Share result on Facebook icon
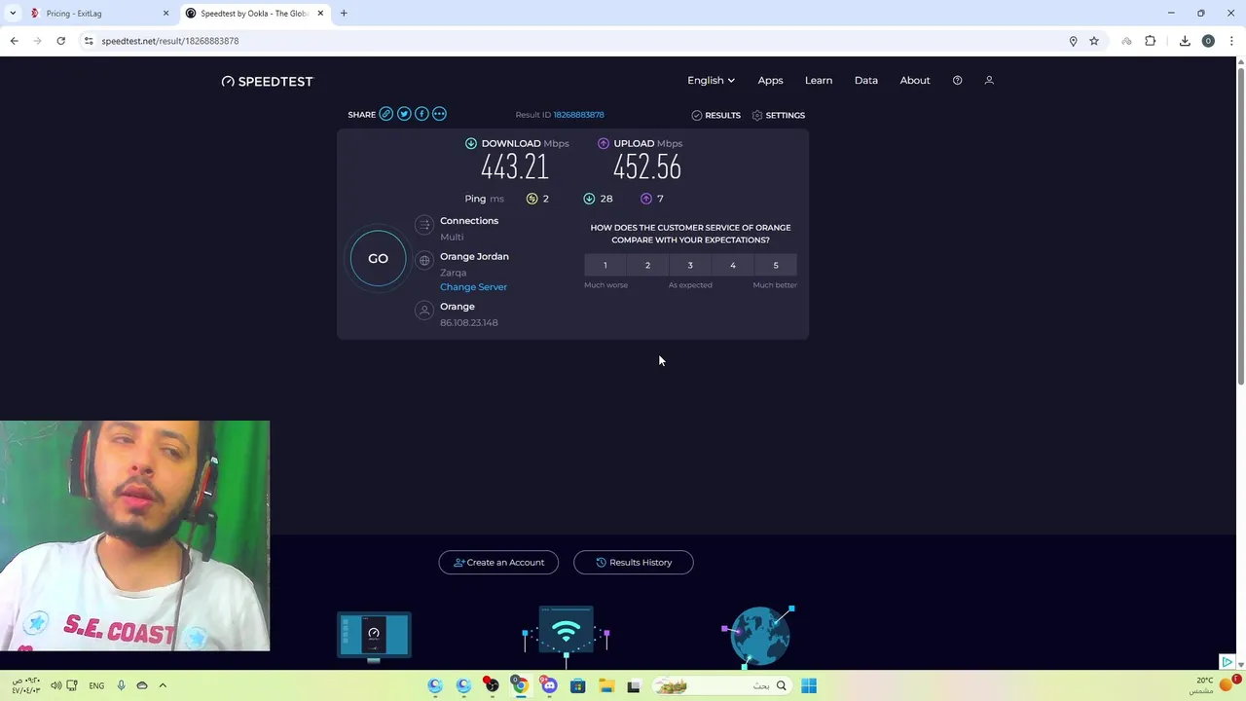This screenshot has height=701, width=1246. (x=421, y=114)
